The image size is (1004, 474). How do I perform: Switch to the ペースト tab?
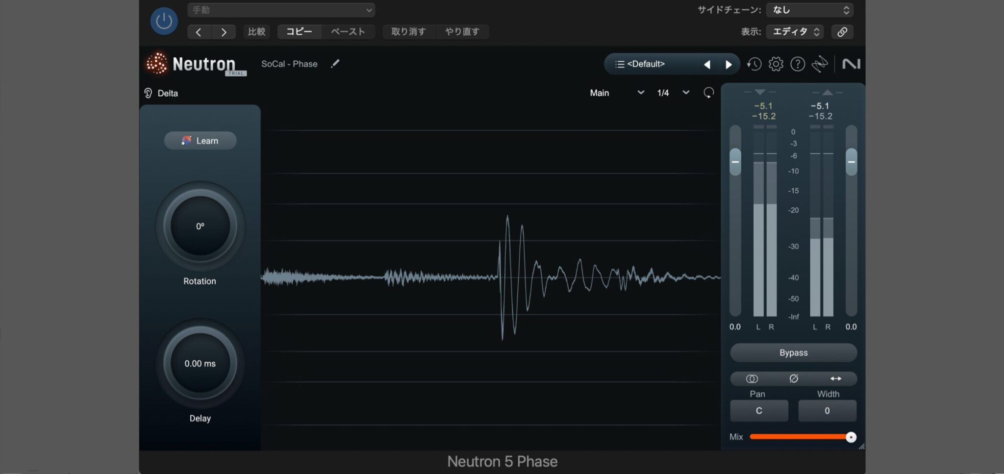[x=348, y=31]
